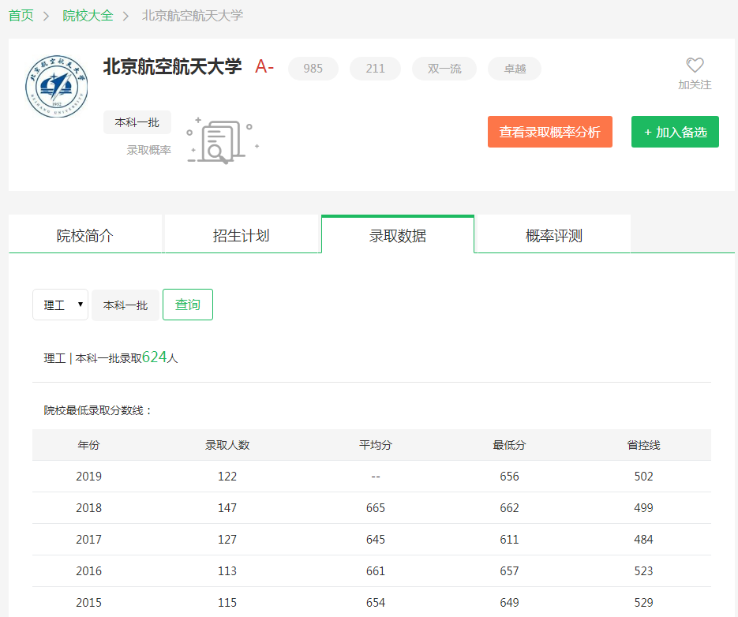Click the 查询 search button
Image resolution: width=738 pixels, height=617 pixels.
coord(188,305)
